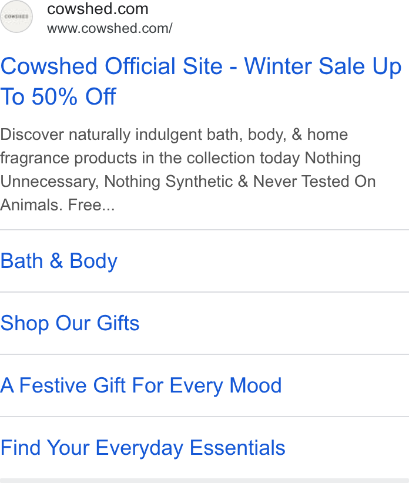The image size is (409, 483).
Task: Click the round Cowshed logo favicon
Action: 16,16
